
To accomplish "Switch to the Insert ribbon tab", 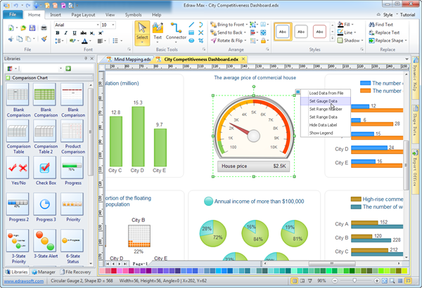I will coord(56,15).
